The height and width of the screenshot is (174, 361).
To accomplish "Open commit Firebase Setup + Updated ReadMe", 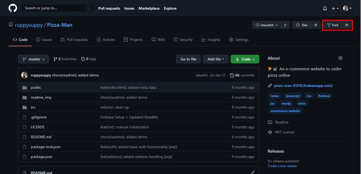I will point(129,118).
